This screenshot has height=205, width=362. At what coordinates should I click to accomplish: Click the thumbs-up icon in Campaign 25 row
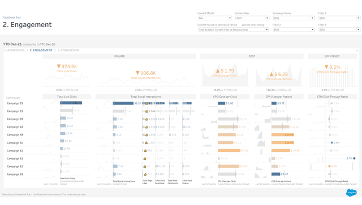(146, 103)
